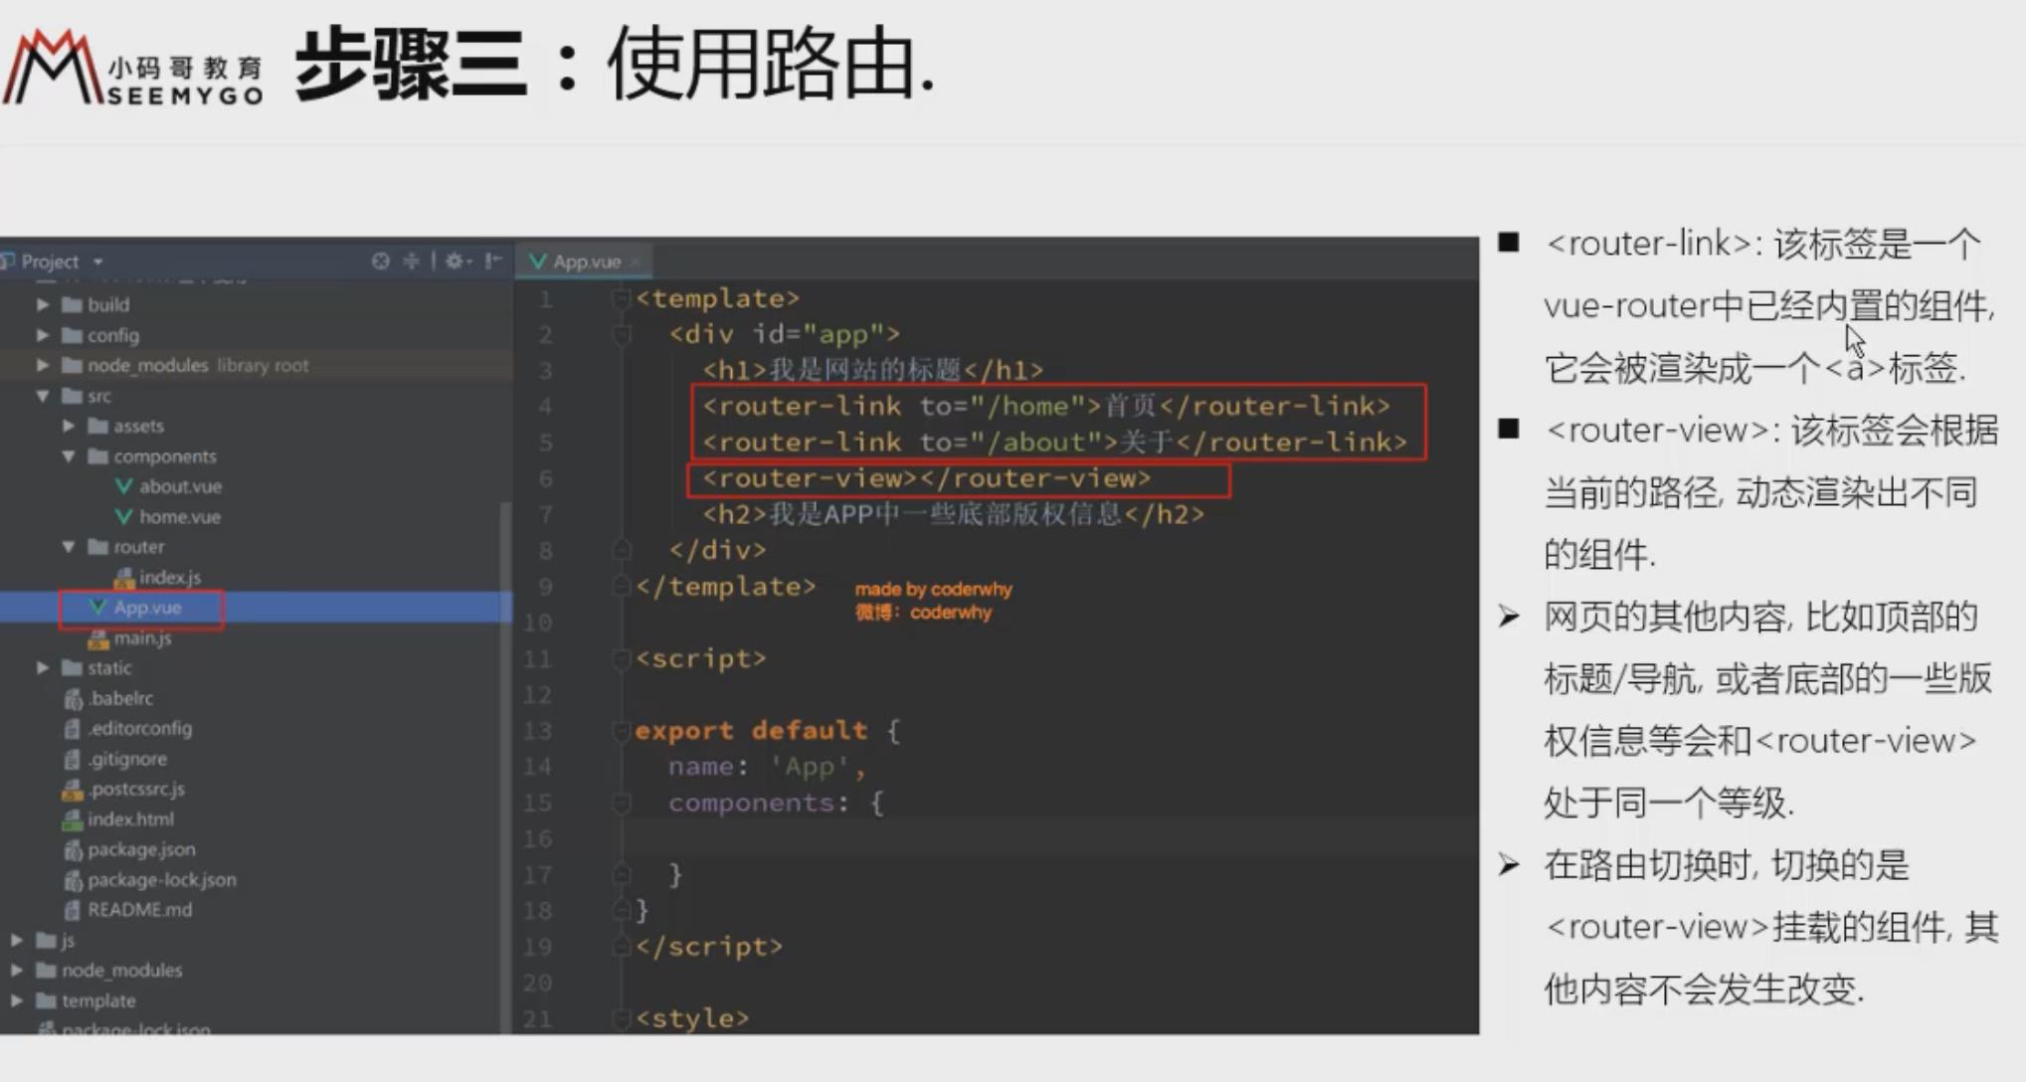The height and width of the screenshot is (1082, 2026).
Task: Select index.html in the project tree
Action: point(130,819)
